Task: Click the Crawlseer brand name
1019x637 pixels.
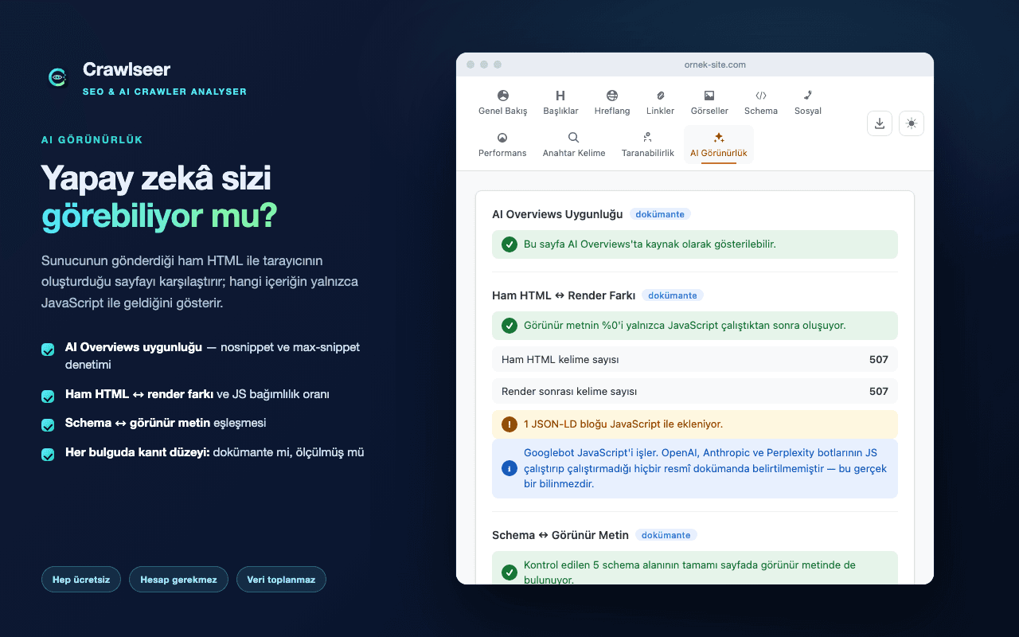Action: pyautogui.click(x=127, y=70)
